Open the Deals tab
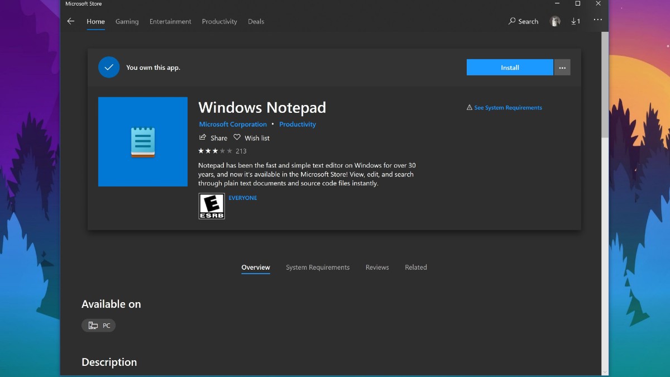This screenshot has width=670, height=377. (256, 21)
